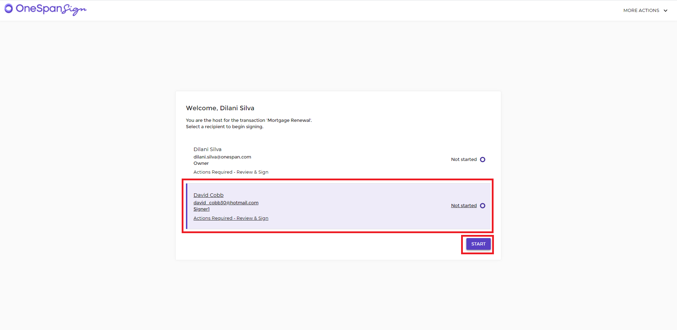Click Dilani Silva's Actions Required - Review & Sign
This screenshot has height=330, width=677.
coord(231,172)
